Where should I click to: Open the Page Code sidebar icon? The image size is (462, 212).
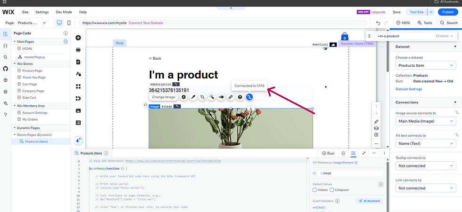point(5,34)
